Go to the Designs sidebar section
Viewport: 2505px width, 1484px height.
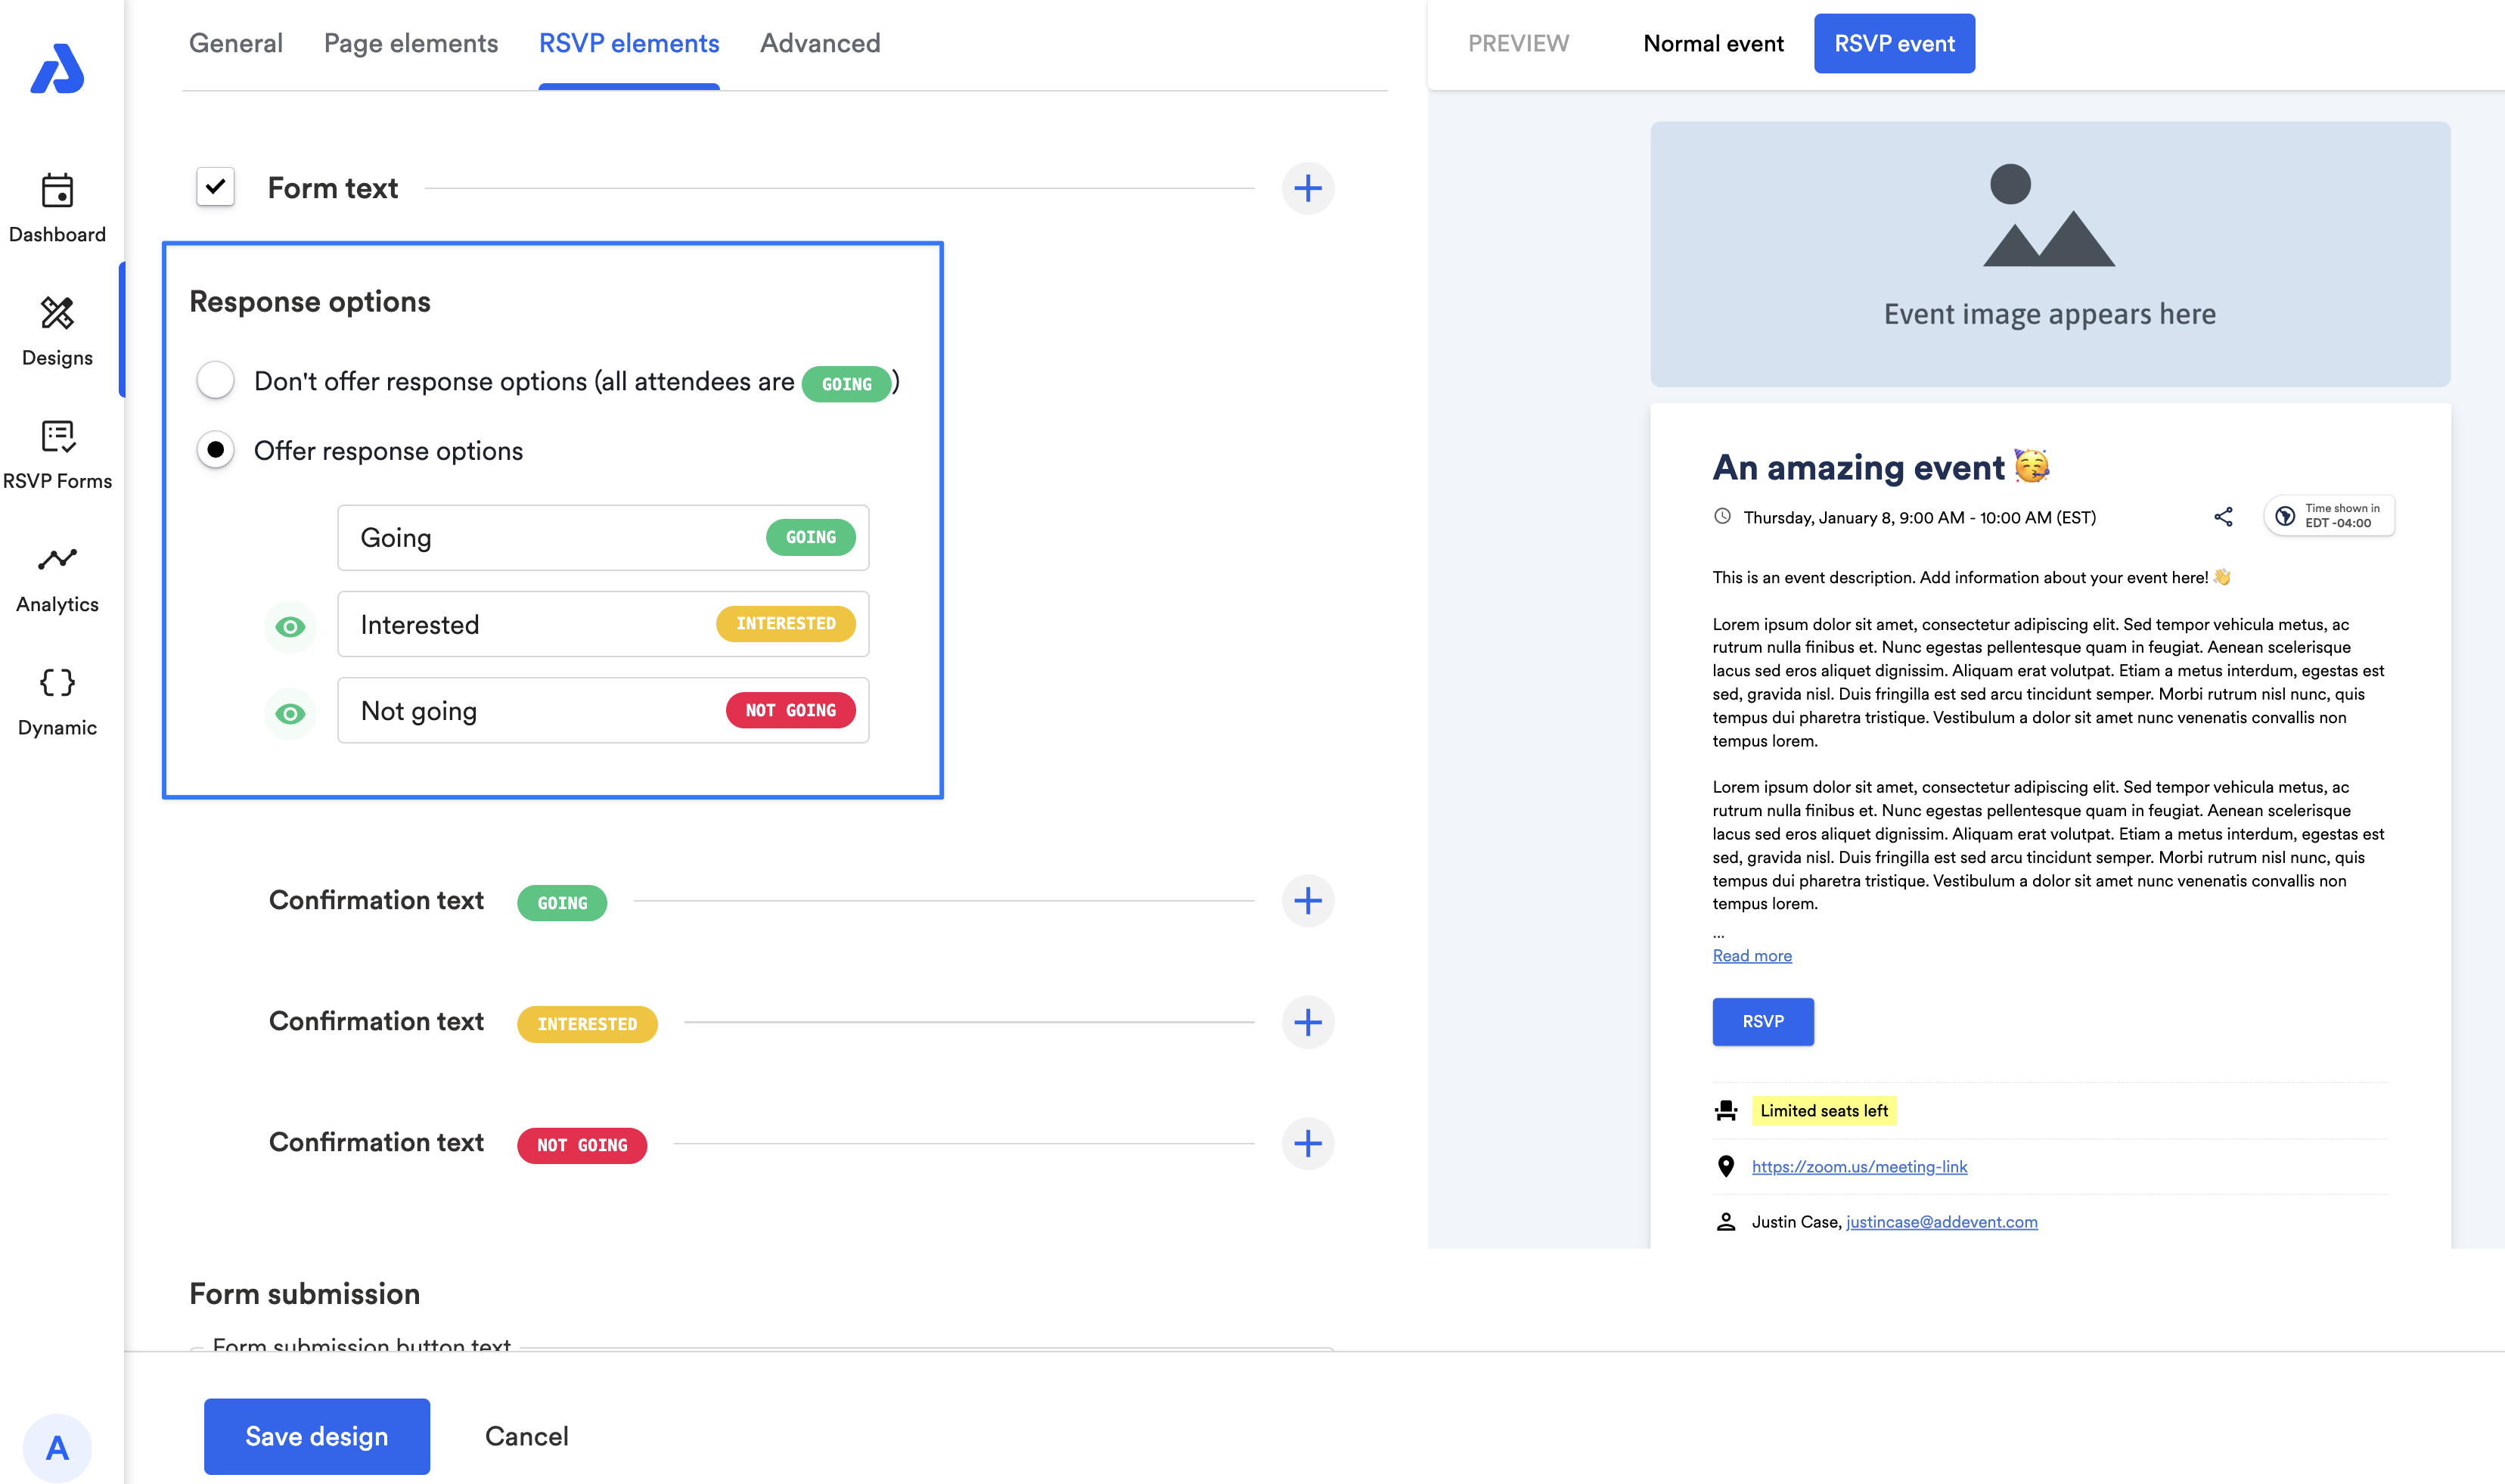tap(57, 331)
